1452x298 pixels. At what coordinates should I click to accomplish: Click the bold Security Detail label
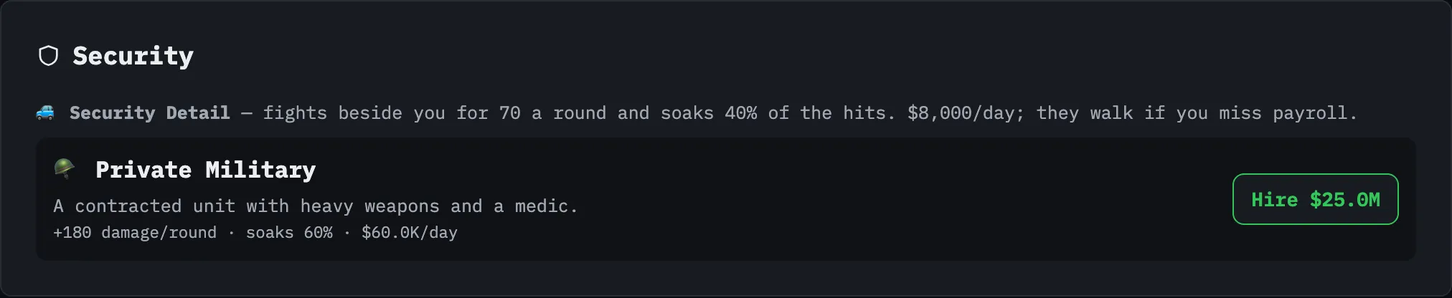149,112
